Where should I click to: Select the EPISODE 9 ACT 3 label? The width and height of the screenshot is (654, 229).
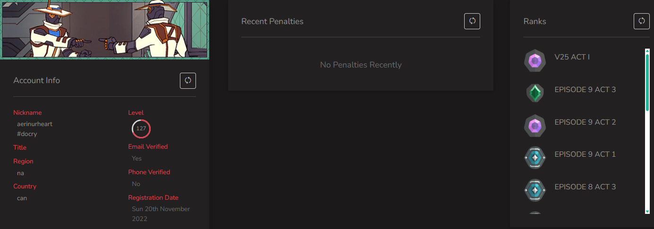point(585,90)
